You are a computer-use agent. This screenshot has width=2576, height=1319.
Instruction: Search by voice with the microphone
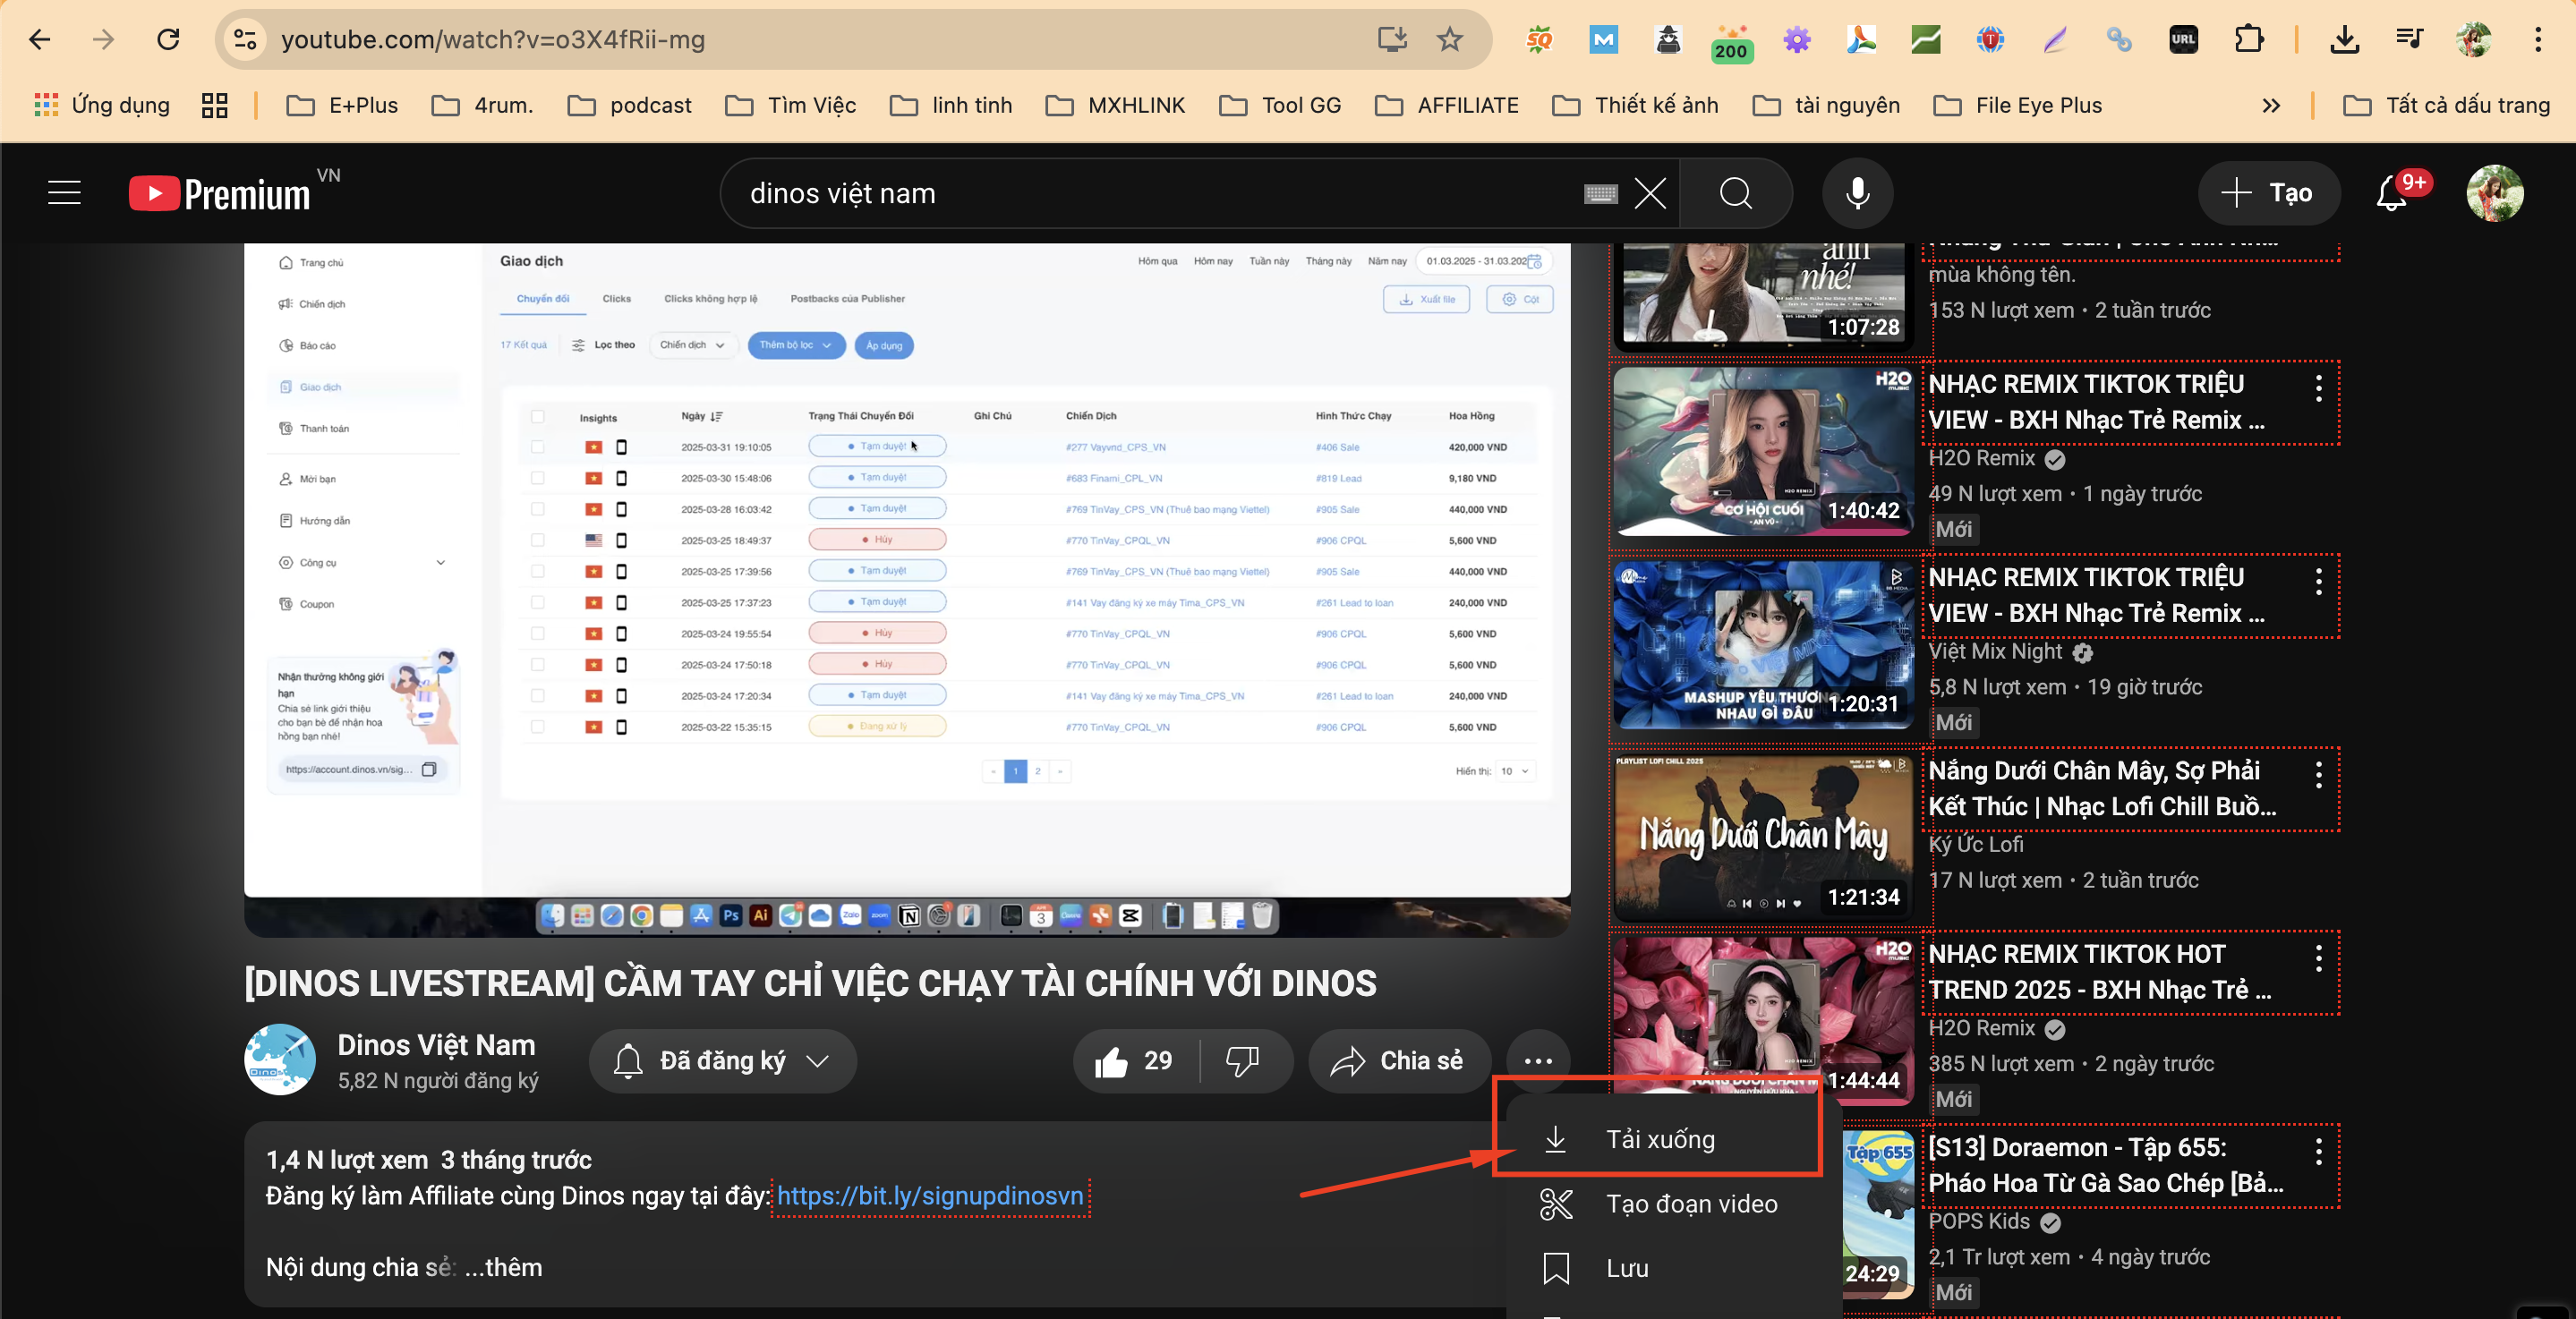coord(1857,193)
